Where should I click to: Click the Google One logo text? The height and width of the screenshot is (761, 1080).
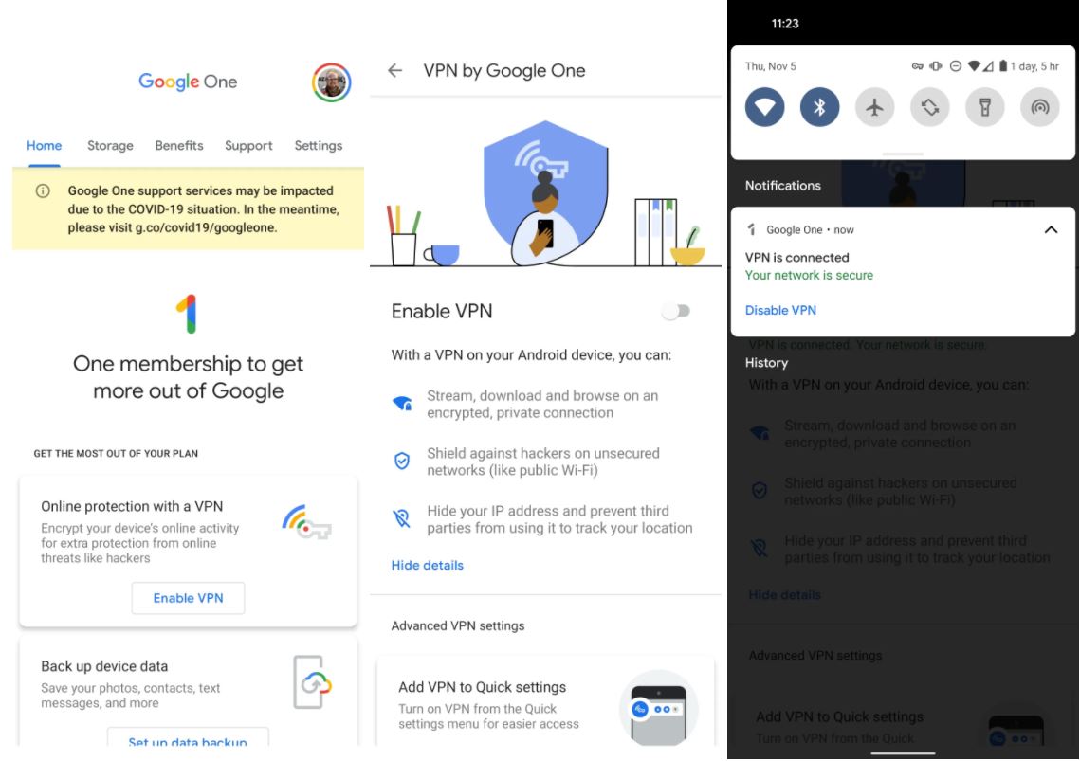pyautogui.click(x=188, y=82)
